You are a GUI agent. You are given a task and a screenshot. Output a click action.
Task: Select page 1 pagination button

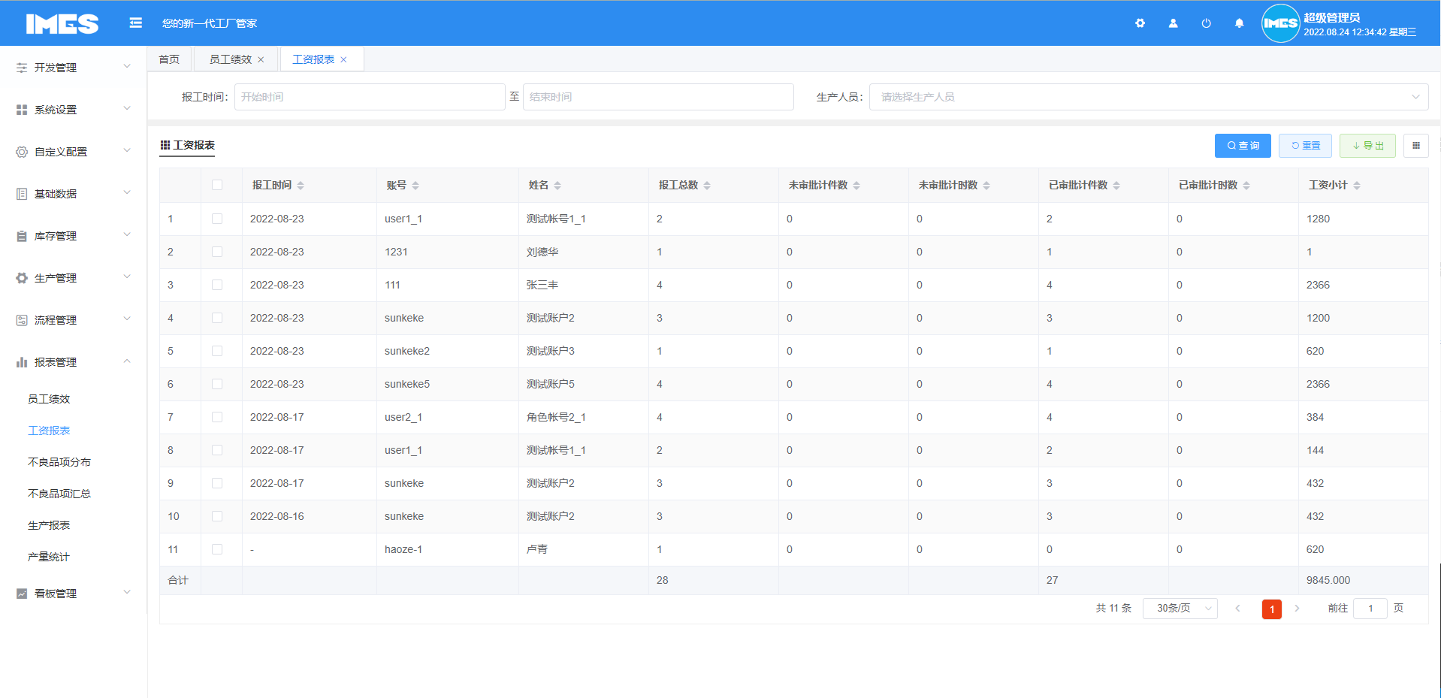tap(1271, 609)
